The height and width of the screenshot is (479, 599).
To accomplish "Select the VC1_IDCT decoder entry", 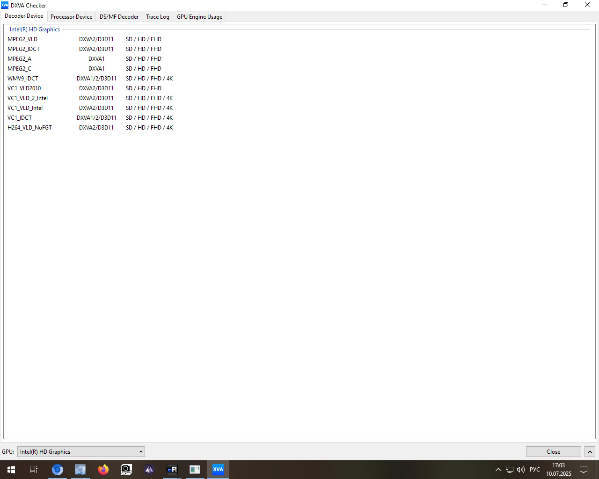I will (20, 118).
